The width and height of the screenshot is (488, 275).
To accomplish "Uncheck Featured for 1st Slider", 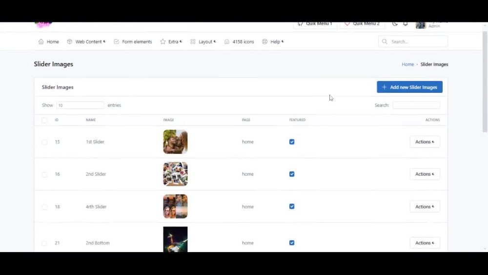I will click(x=292, y=142).
